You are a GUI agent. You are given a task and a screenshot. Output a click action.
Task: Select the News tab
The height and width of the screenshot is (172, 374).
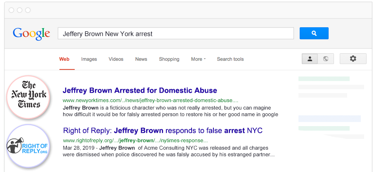coord(141,59)
